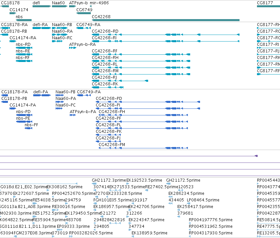Click transcript label CG42268-RK
This screenshot has width=280, height=238.
tap(105, 84)
